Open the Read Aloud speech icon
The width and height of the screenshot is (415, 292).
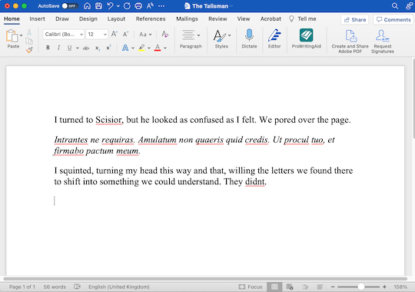pyautogui.click(x=150, y=6)
